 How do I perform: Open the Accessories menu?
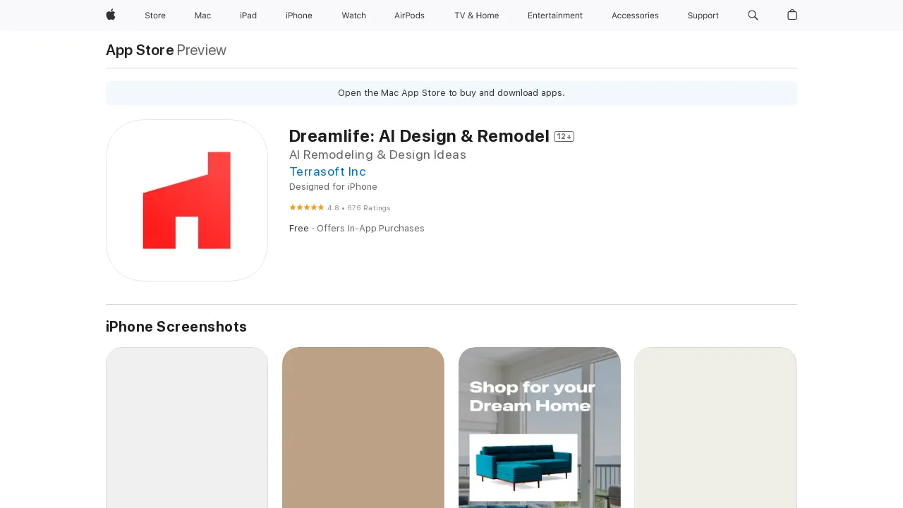[x=635, y=16]
